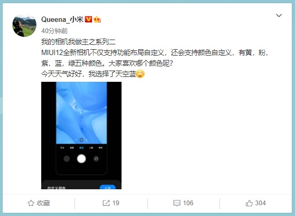Select the rightmost camera mode label
The width and height of the screenshot is (295, 216).
(x=101, y=148)
